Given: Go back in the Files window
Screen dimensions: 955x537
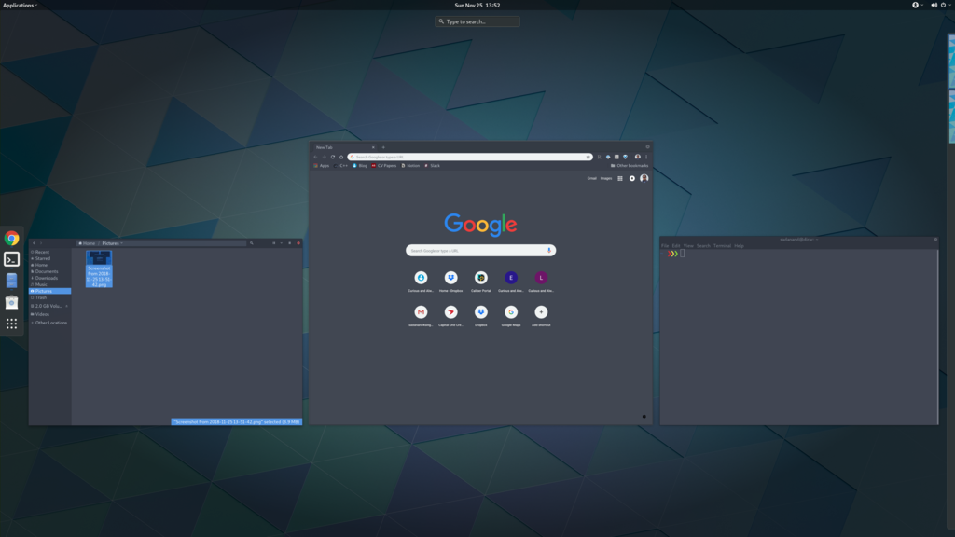Looking at the screenshot, I should tap(35, 243).
